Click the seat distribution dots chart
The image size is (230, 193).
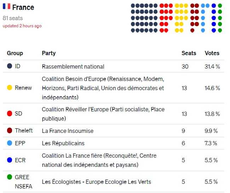click(x=176, y=18)
